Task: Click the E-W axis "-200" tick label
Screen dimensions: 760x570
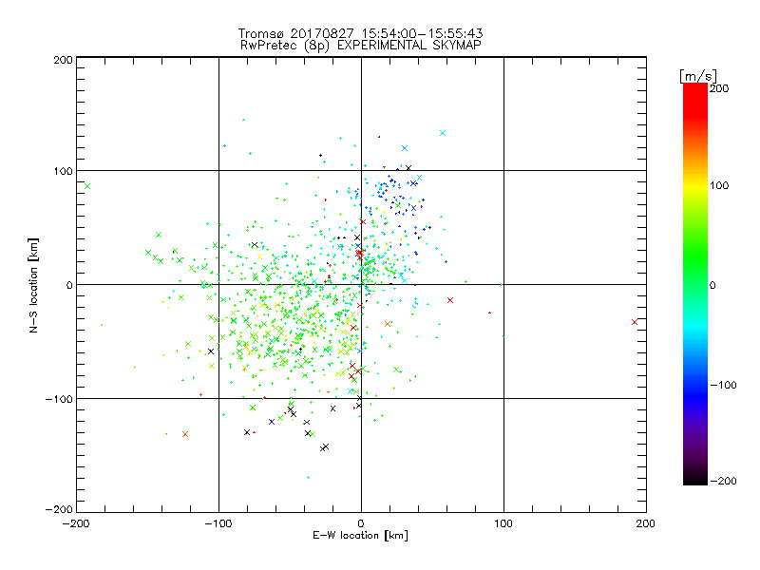Action: pyautogui.click(x=76, y=523)
